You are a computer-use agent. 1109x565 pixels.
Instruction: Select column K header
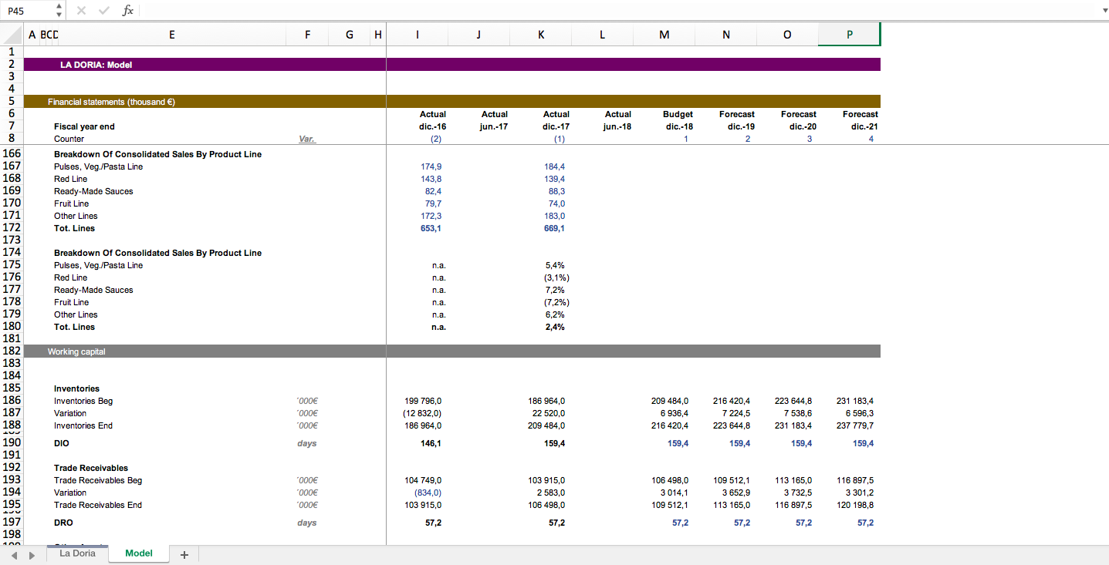pos(541,34)
